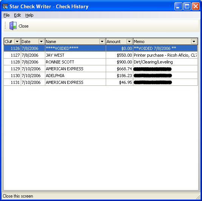Select the $46.95 American Express check
Image resolution: width=202 pixels, height=201 pixels.
100,82
